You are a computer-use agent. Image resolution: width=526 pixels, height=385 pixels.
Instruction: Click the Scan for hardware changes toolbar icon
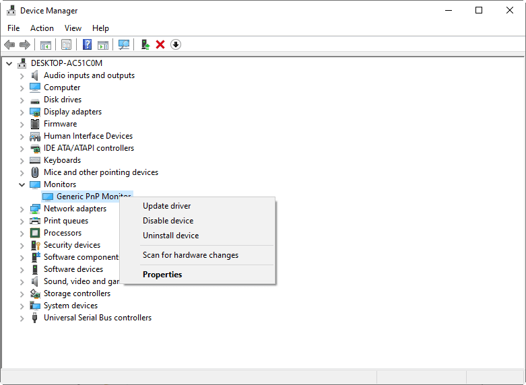(x=124, y=44)
